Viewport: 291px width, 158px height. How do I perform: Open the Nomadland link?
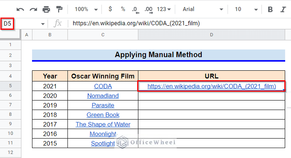click(103, 96)
